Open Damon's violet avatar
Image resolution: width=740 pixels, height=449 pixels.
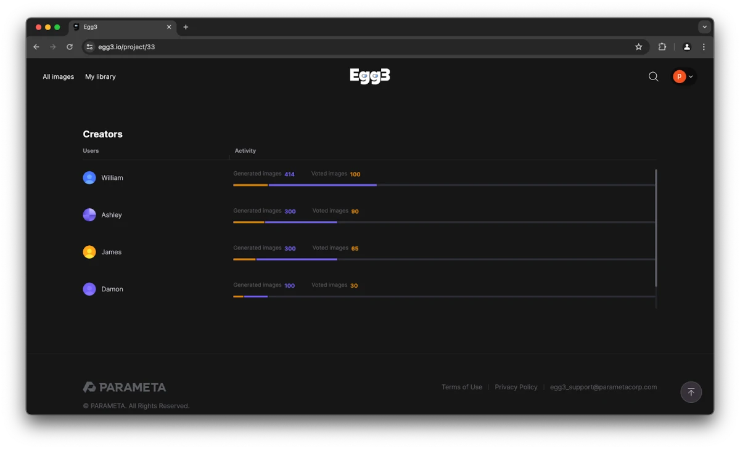tap(89, 289)
